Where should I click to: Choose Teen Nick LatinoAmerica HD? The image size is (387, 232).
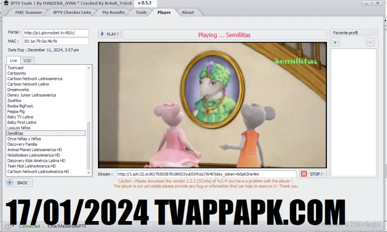[46, 166]
